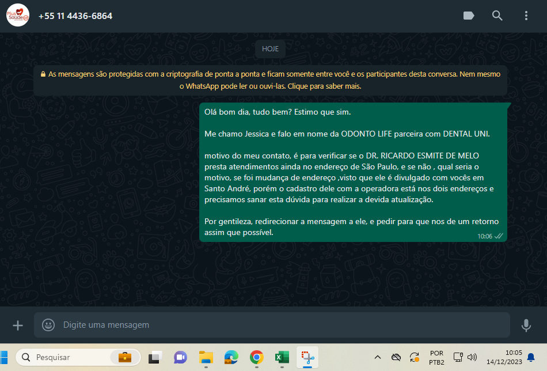
Task: Open contact info for +55 11 4436-6864
Action: coord(75,16)
